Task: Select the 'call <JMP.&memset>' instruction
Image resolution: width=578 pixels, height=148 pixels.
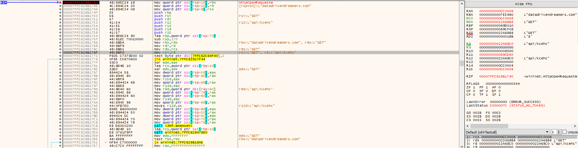Action: point(173,126)
